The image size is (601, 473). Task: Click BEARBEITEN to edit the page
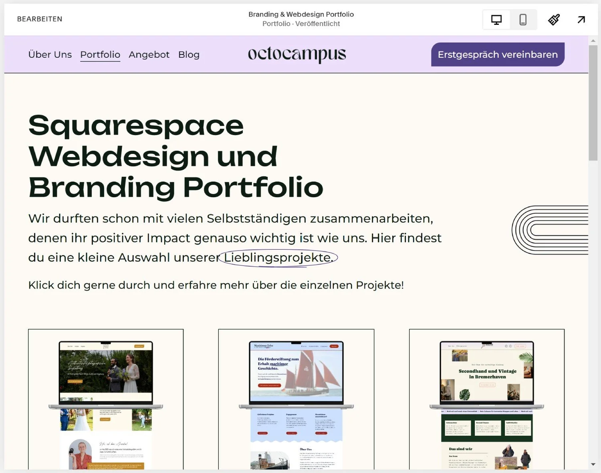click(x=40, y=19)
